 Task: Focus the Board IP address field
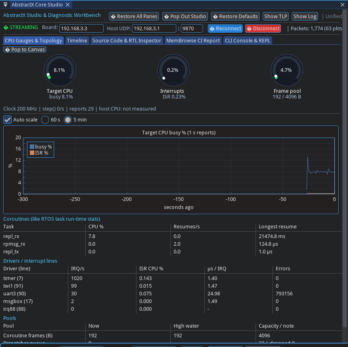coord(82,29)
